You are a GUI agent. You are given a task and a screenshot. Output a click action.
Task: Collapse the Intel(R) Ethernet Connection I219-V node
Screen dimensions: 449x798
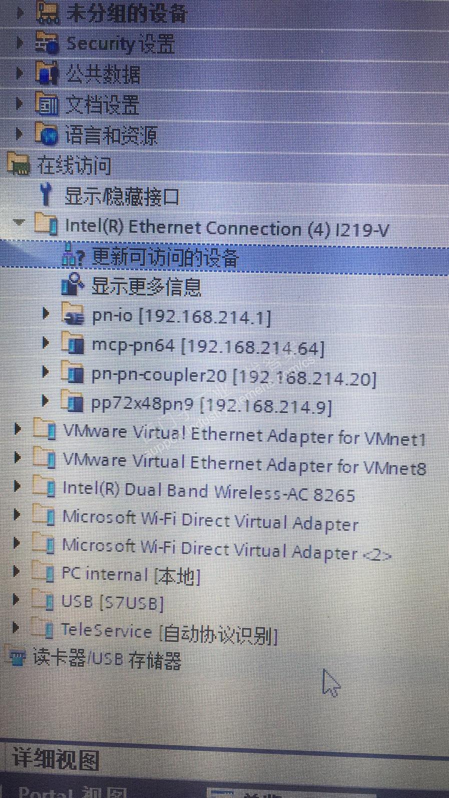click(20, 223)
